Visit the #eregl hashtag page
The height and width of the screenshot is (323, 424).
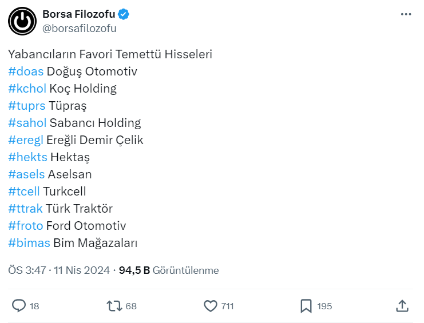26,140
